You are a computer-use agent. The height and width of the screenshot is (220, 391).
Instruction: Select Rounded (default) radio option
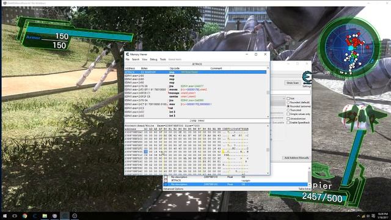point(288,102)
